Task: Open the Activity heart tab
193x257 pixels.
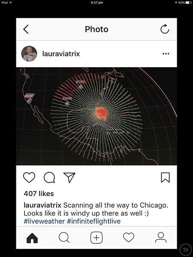Action: coord(129,238)
